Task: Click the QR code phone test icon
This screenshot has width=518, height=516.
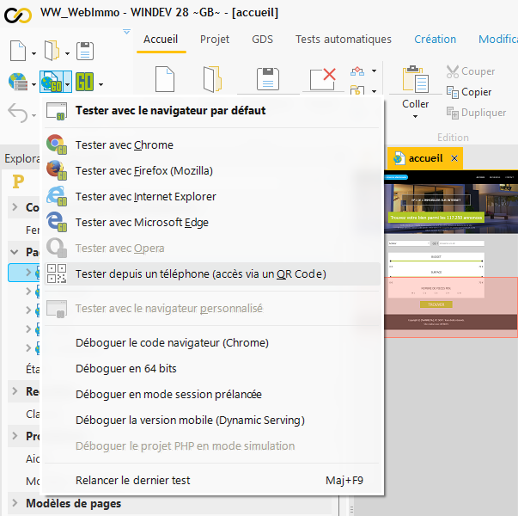Action: tap(57, 274)
